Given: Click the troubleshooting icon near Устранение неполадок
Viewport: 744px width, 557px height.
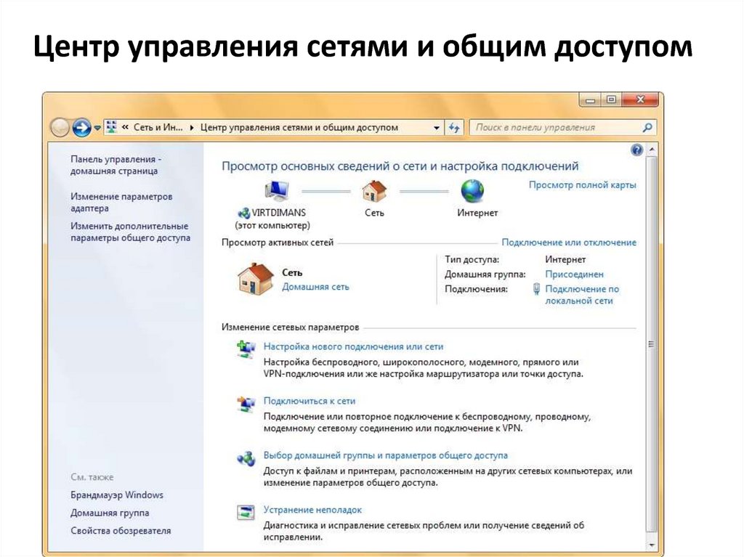Looking at the screenshot, I should 246,513.
